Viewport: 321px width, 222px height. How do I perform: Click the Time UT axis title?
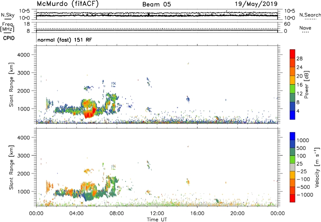point(157,220)
